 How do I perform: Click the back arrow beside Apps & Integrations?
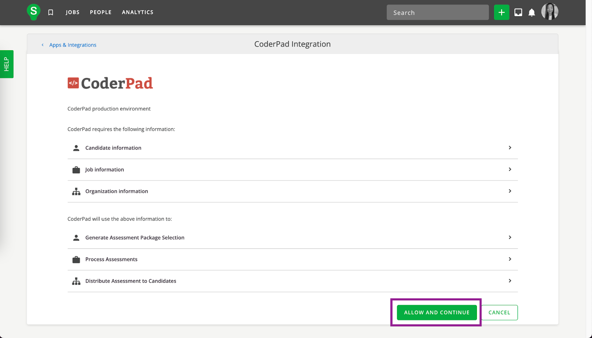tap(43, 45)
